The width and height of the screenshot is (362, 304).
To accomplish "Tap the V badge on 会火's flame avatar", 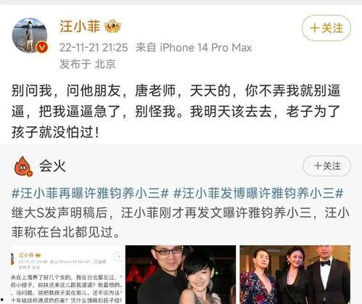I will pos(30,173).
